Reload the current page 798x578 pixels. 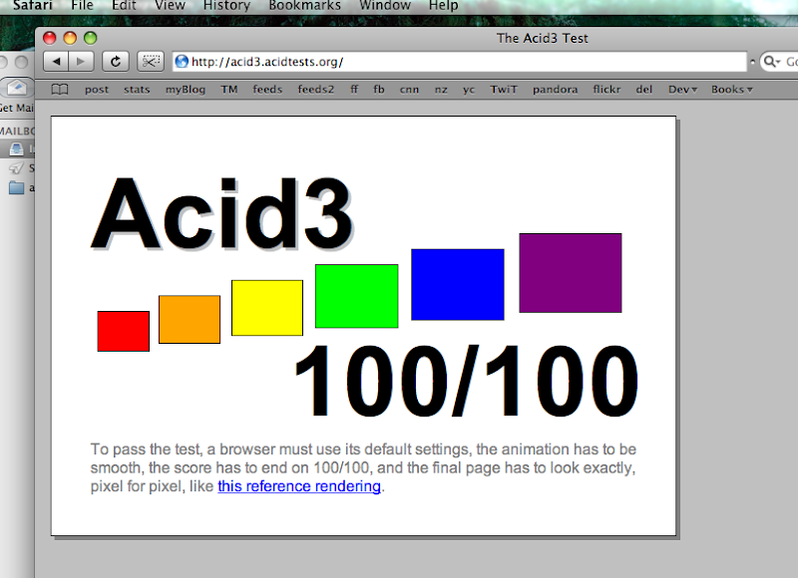pos(116,62)
